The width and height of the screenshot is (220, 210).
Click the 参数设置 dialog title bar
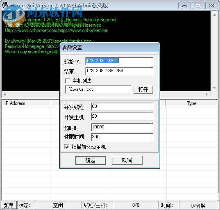tap(110, 48)
